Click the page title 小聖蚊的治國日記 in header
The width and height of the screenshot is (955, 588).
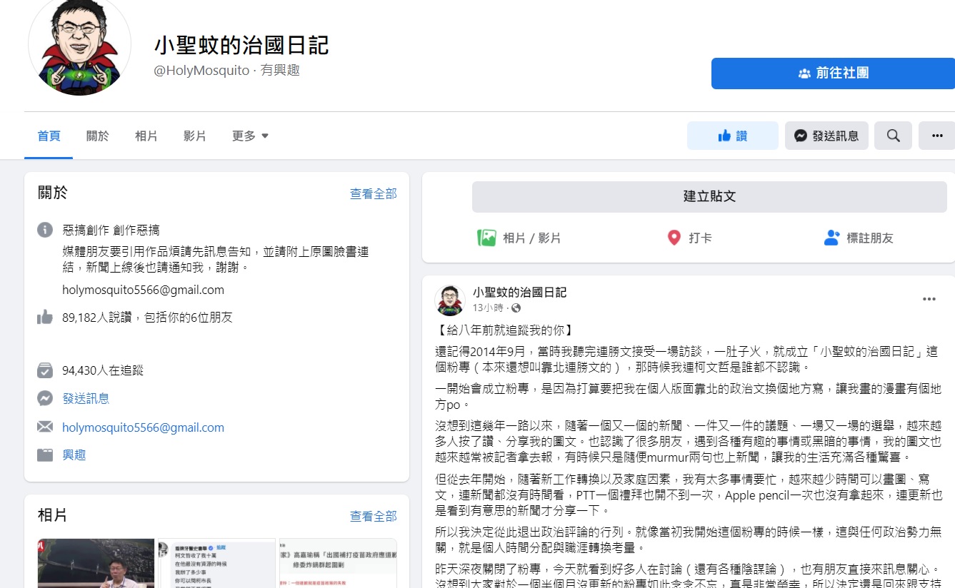(x=241, y=46)
